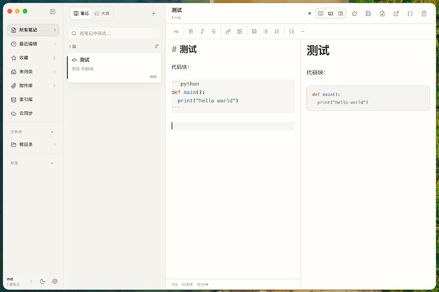Open settings gear in sidebar footer
Screen dimensions: 439x292
(x=55, y=281)
